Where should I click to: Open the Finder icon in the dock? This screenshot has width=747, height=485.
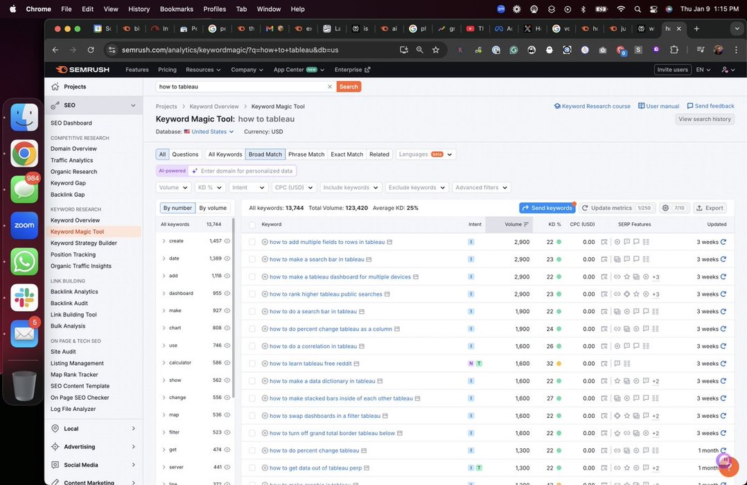24,116
